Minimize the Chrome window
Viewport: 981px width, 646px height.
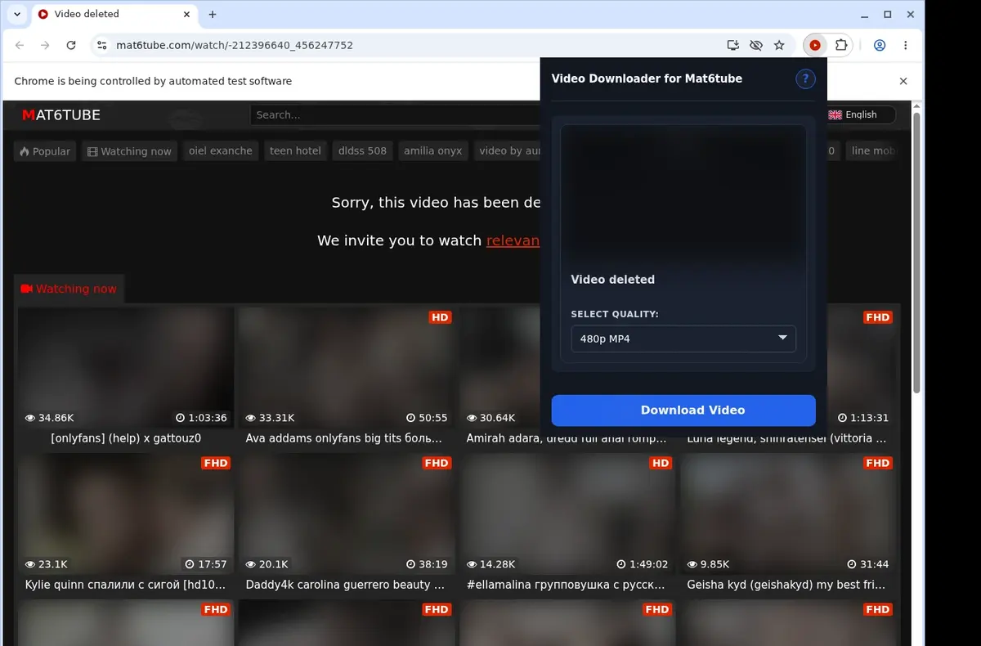[x=865, y=14]
